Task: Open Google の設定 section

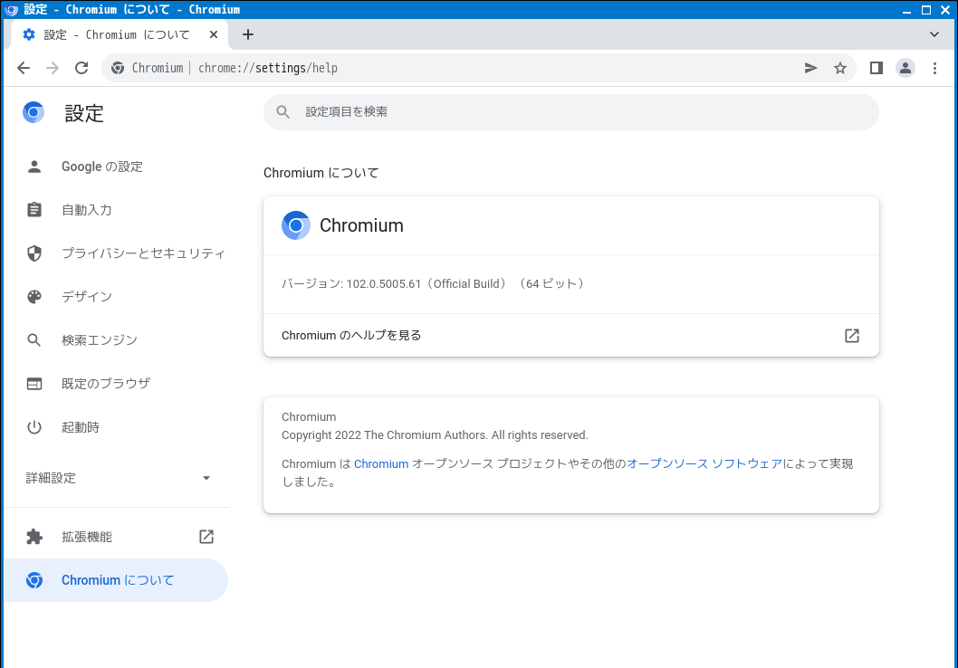Action: pyautogui.click(x=116, y=167)
